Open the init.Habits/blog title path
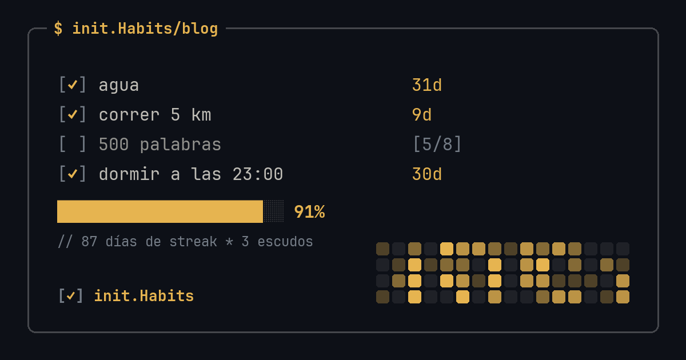This screenshot has height=360, width=686. [x=145, y=29]
